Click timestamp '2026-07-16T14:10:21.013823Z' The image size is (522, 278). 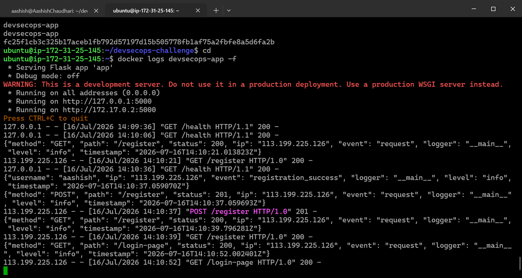pos(196,152)
